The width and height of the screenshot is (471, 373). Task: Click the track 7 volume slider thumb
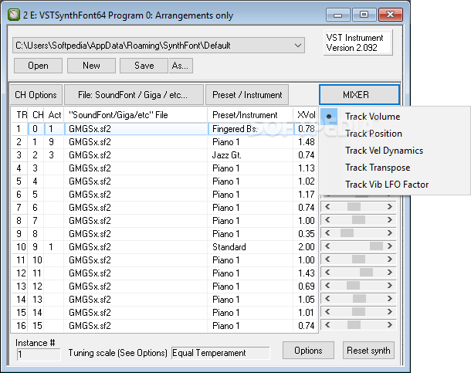coord(354,207)
